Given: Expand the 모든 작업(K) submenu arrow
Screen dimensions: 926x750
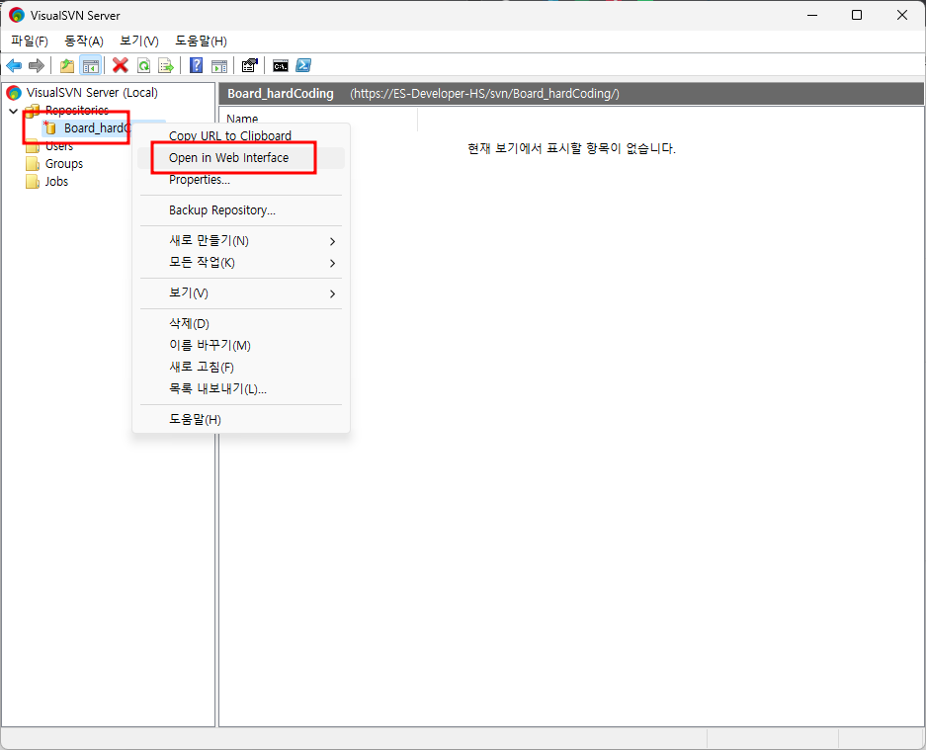Looking at the screenshot, I should 332,264.
